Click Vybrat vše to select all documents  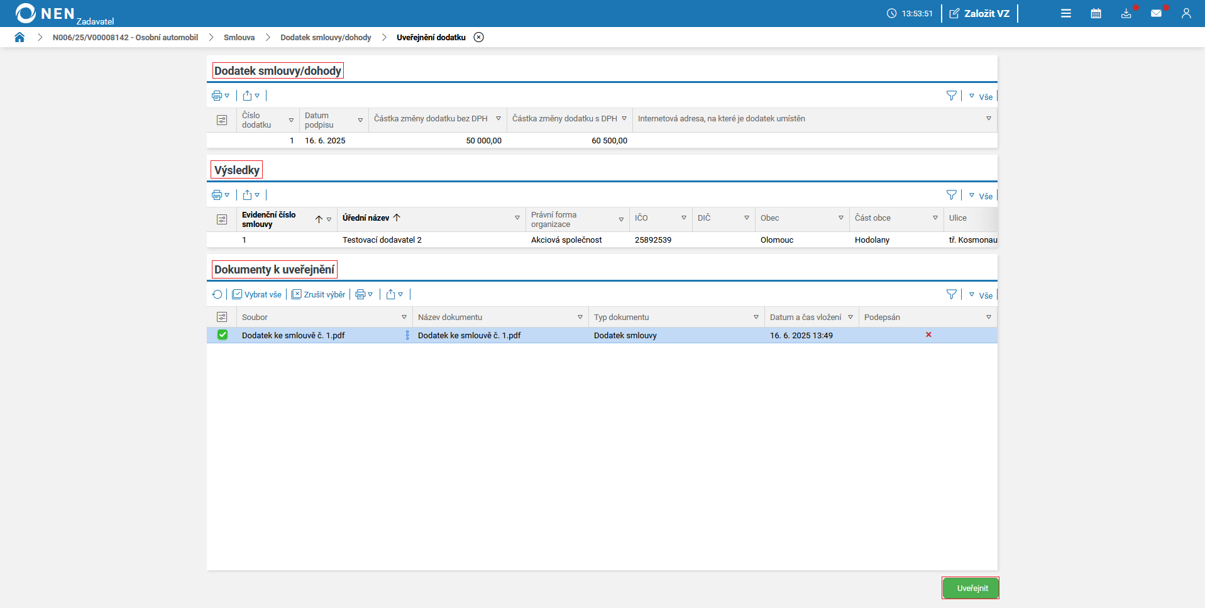point(257,294)
